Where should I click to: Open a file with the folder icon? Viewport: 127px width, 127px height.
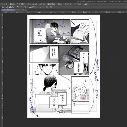click(x=10, y=7)
